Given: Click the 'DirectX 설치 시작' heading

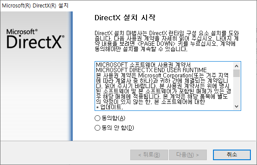Looking at the screenshot, I should pyautogui.click(x=125, y=18).
